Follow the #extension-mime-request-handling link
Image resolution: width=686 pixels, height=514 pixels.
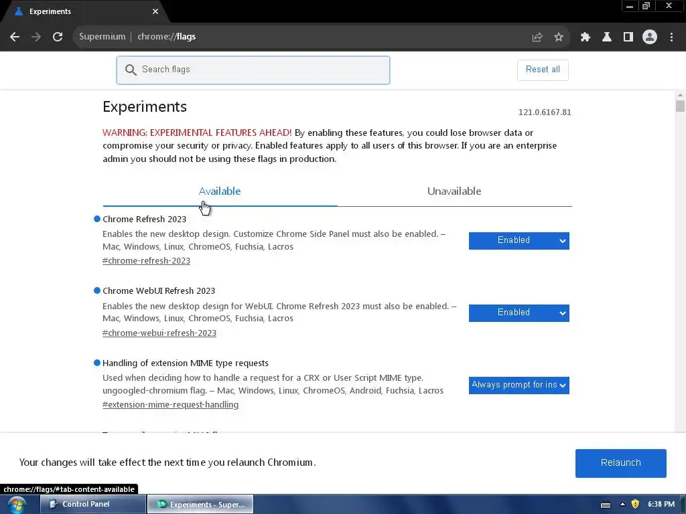pos(171,405)
